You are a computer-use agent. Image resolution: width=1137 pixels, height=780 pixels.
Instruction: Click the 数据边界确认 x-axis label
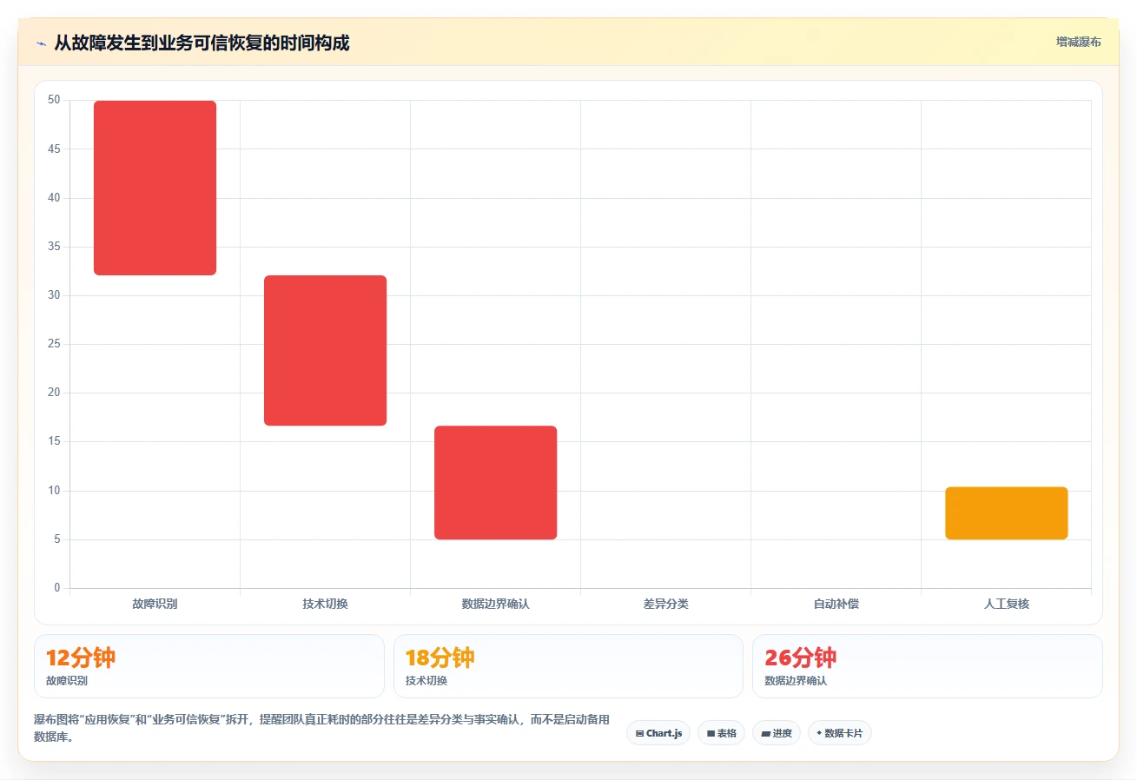495,604
